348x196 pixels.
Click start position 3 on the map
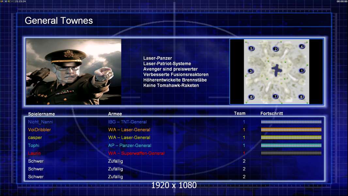click(251, 71)
